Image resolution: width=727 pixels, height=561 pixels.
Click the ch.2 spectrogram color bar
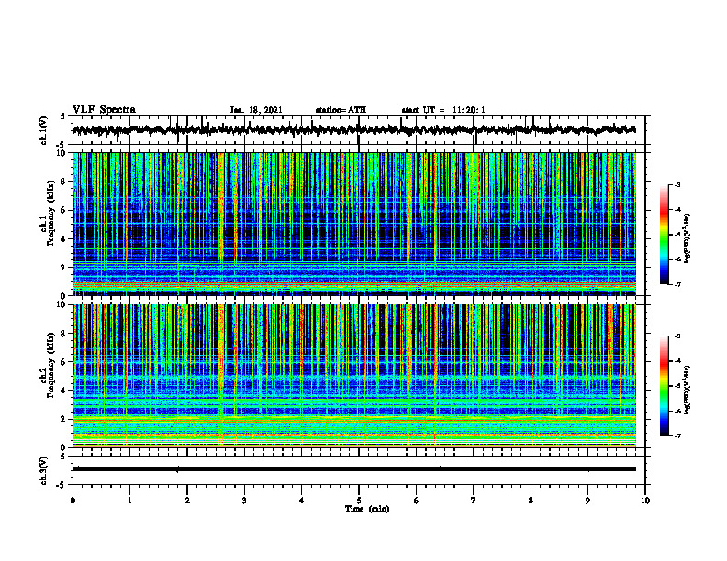tap(664, 386)
